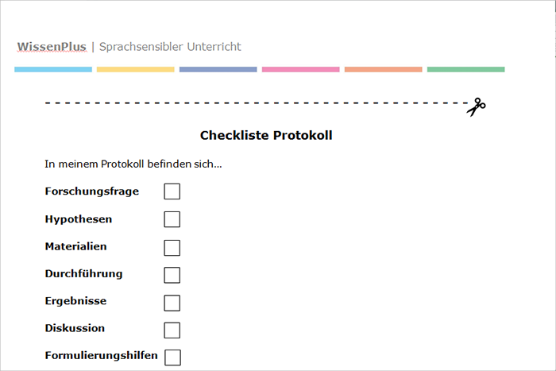Screen dimensions: 556x371
Task: Select the dark blue color bar
Action: (218, 70)
